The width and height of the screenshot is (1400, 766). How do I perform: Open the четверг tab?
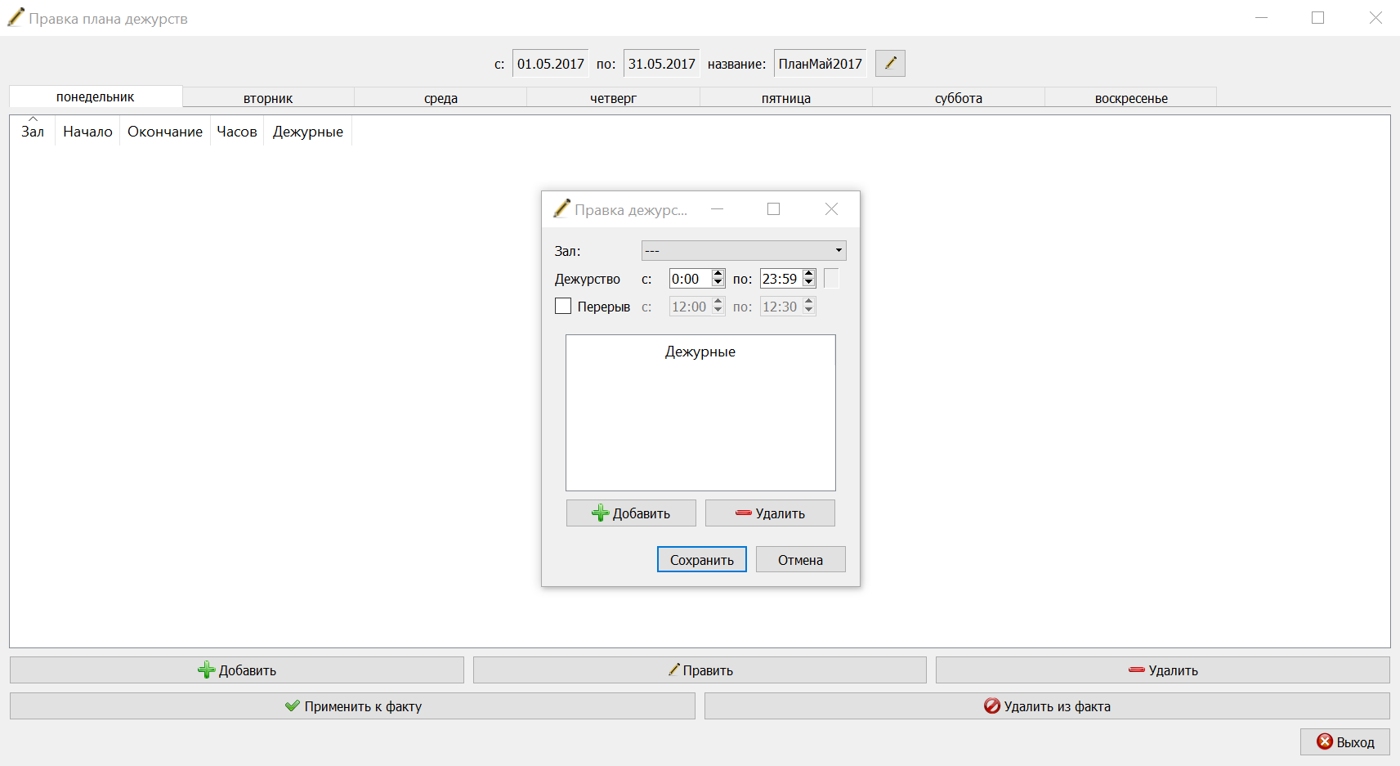613,98
